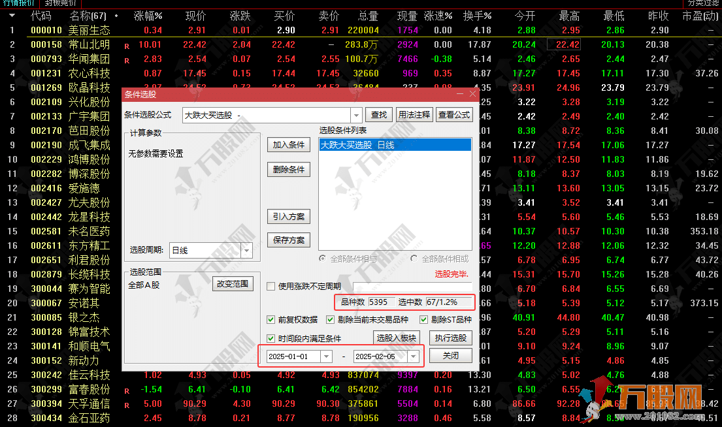Select 大跌大买选股 日线 in condition list
Image resolution: width=722 pixels, height=427 pixels.
click(x=395, y=145)
